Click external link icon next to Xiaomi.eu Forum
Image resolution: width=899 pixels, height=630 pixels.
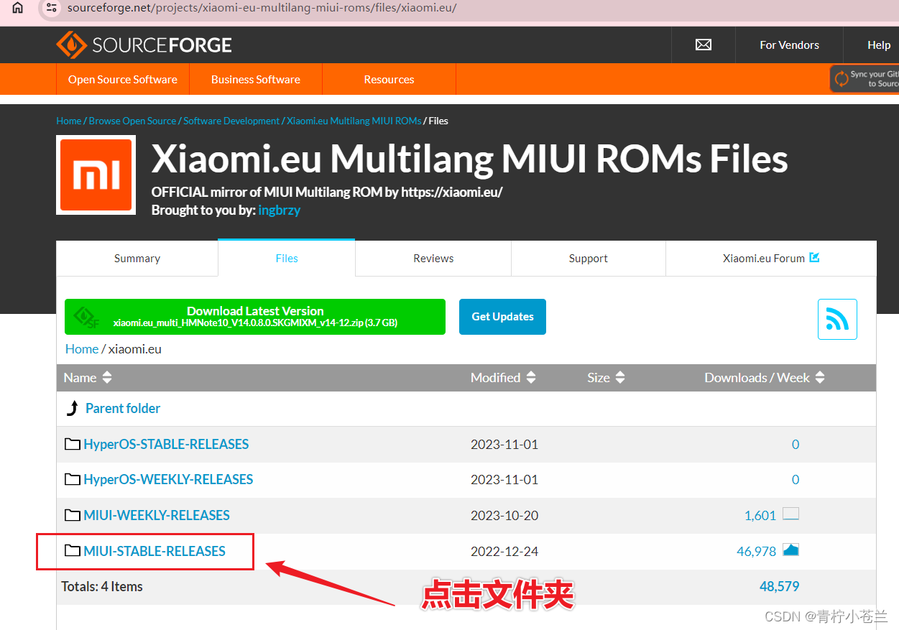coord(814,257)
